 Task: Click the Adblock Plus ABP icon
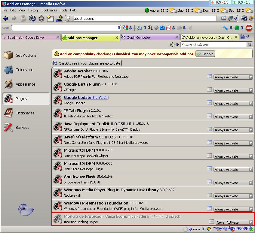point(249,28)
